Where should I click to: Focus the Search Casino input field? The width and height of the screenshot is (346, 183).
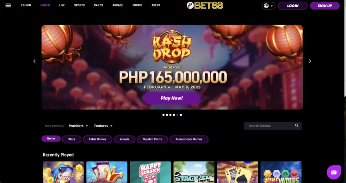point(273,126)
